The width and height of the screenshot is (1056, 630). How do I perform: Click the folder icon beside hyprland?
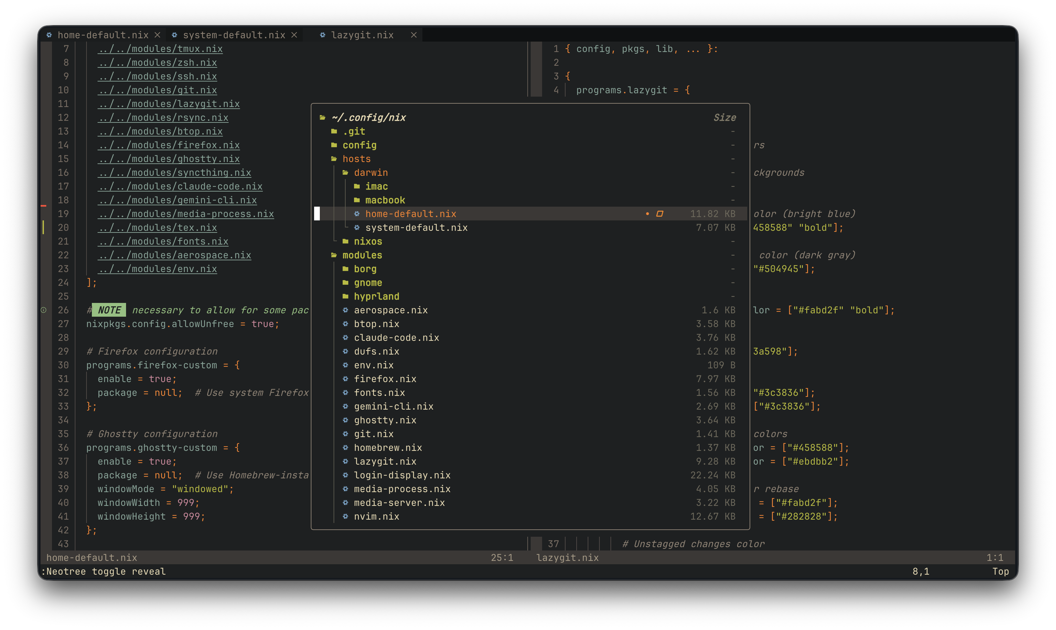point(345,296)
